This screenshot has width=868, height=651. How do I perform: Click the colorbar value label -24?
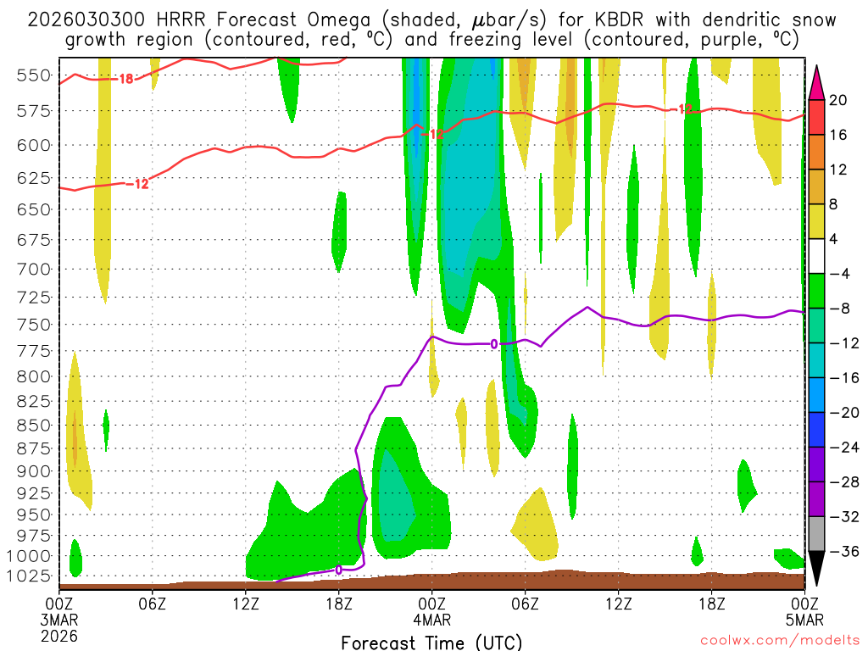tap(843, 448)
